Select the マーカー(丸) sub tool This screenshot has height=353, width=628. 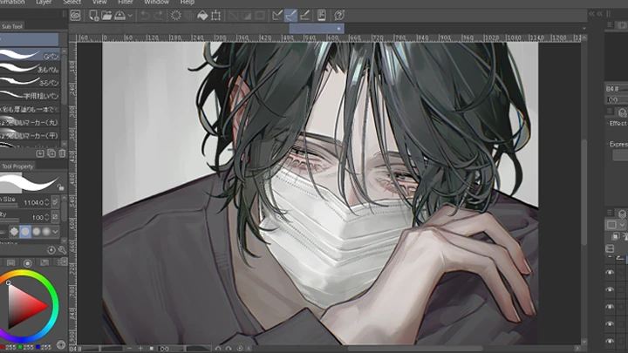click(x=30, y=122)
